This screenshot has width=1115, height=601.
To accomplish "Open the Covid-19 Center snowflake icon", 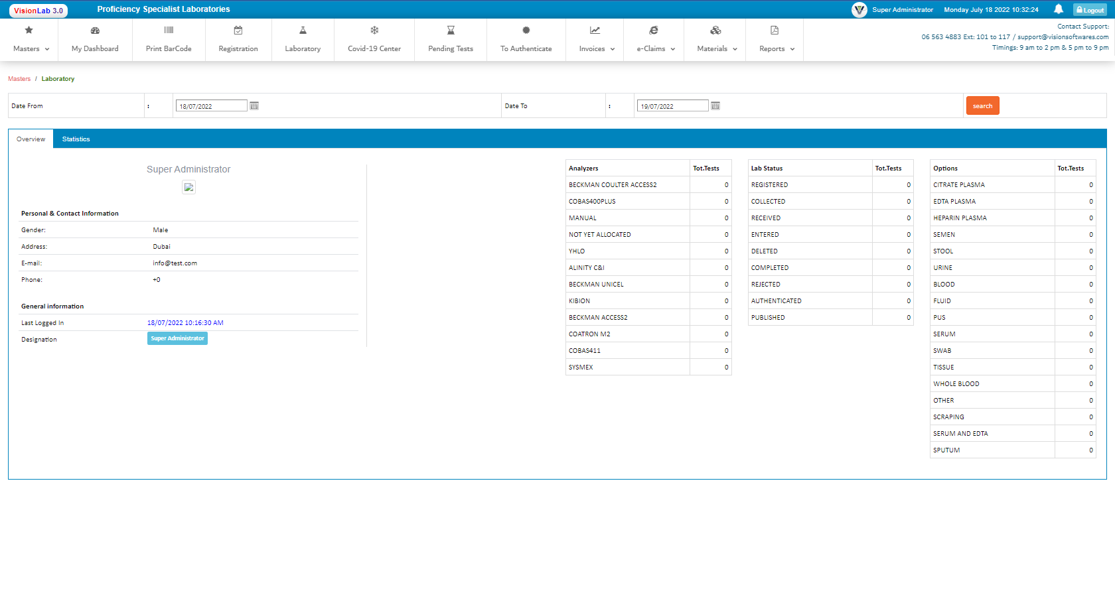I will click(374, 30).
